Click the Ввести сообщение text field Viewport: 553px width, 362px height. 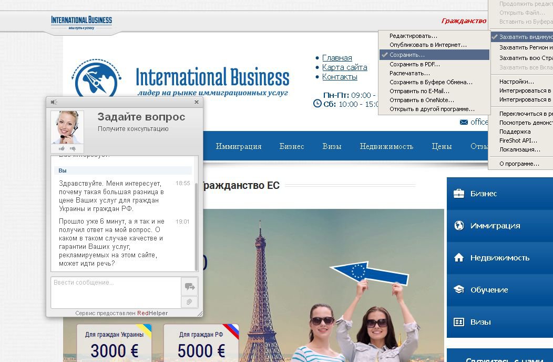(116, 292)
